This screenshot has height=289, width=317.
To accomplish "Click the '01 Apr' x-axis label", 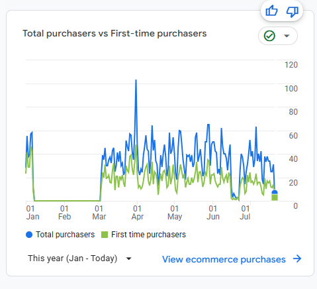I will point(137,213).
